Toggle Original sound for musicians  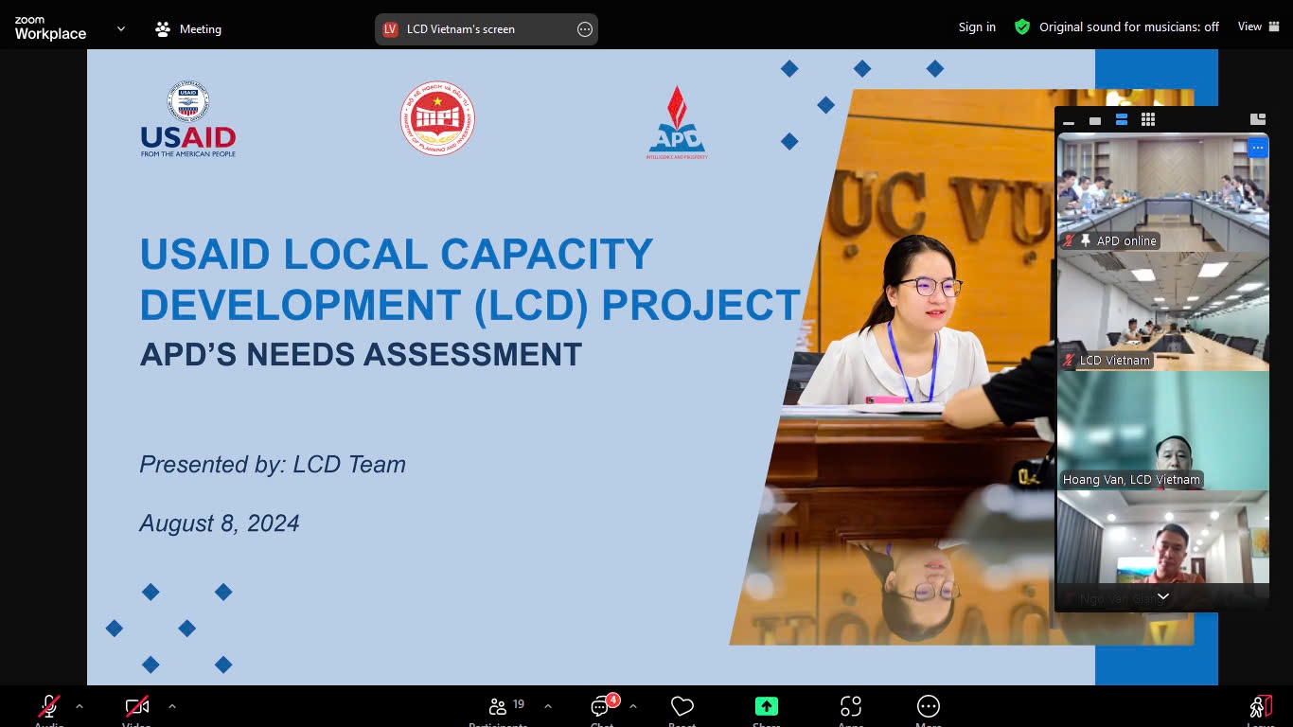(1128, 27)
